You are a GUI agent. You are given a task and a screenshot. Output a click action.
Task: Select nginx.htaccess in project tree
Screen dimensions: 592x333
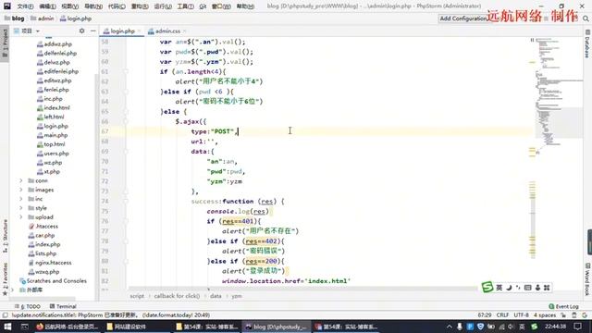[50, 263]
